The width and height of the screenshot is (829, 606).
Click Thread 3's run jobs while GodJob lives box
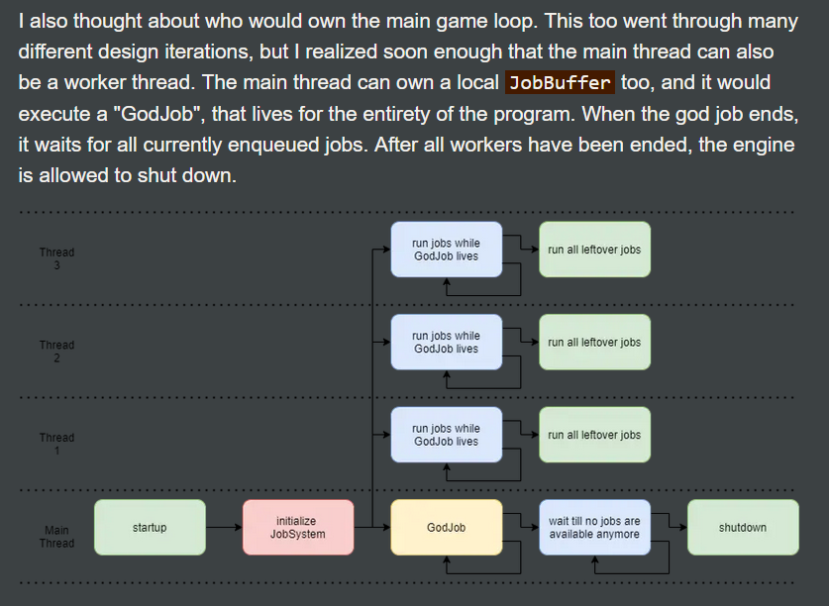(446, 250)
